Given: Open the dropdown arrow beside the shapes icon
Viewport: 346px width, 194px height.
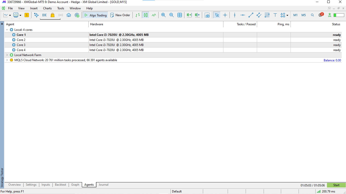Looking at the screenshot, I should coord(287,15).
